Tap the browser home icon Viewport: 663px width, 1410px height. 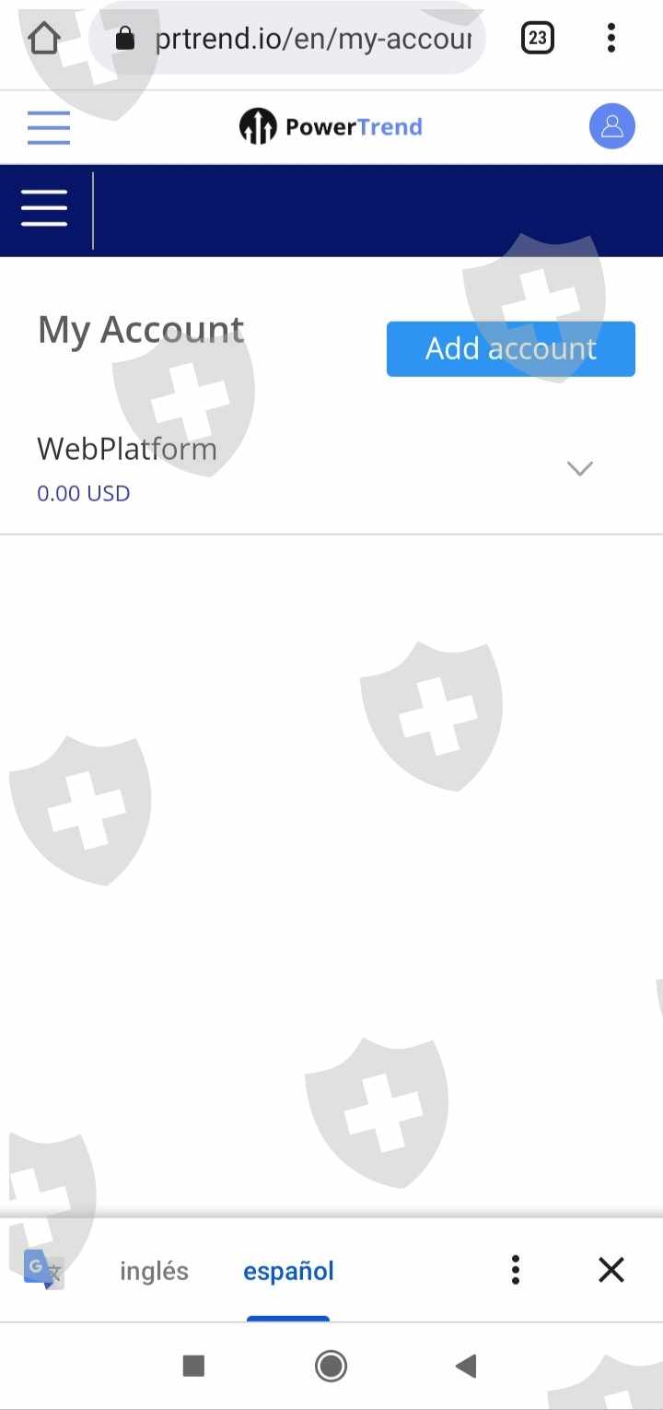pyautogui.click(x=43, y=38)
